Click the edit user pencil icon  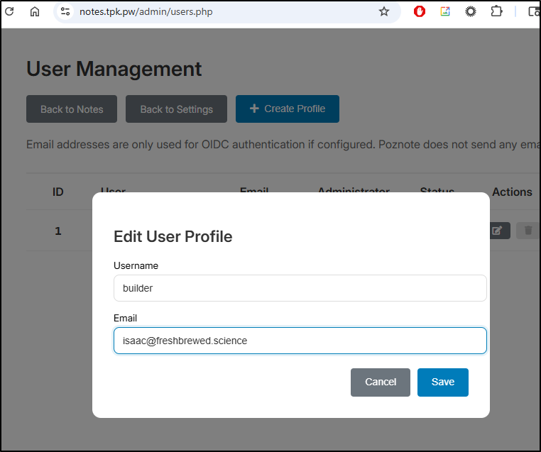pyautogui.click(x=498, y=231)
